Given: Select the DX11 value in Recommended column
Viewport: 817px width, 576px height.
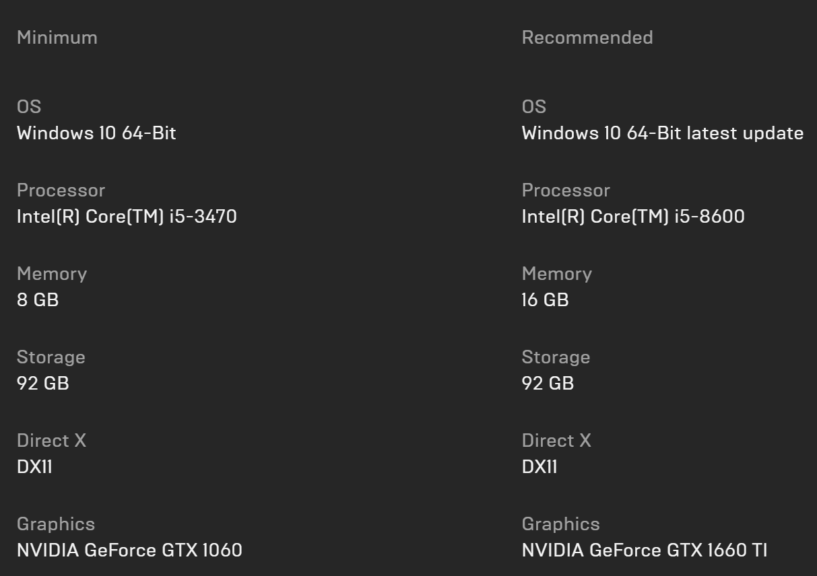Looking at the screenshot, I should point(540,467).
